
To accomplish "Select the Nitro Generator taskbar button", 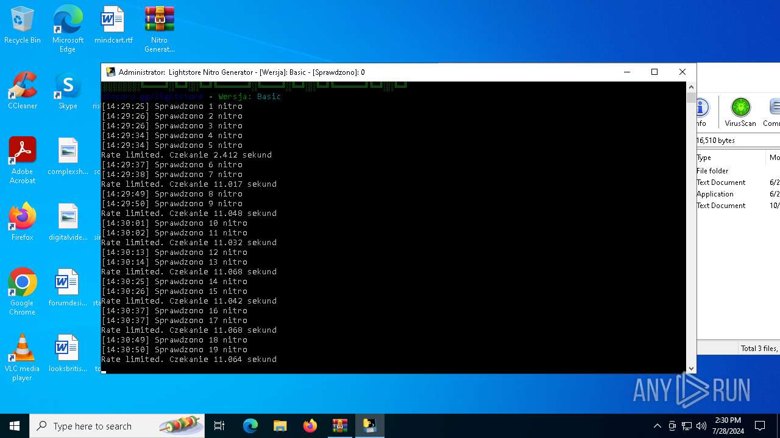I will coord(370,426).
